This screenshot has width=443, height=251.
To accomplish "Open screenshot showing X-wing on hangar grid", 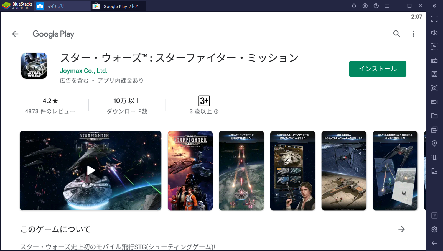I will coord(344,170).
